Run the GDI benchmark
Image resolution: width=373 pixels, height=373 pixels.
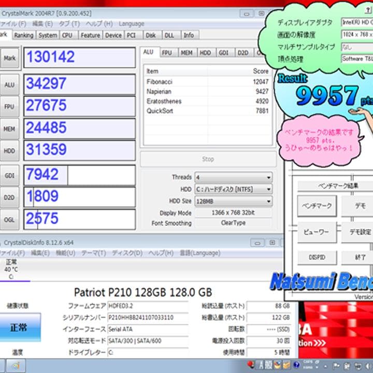tap(9, 176)
